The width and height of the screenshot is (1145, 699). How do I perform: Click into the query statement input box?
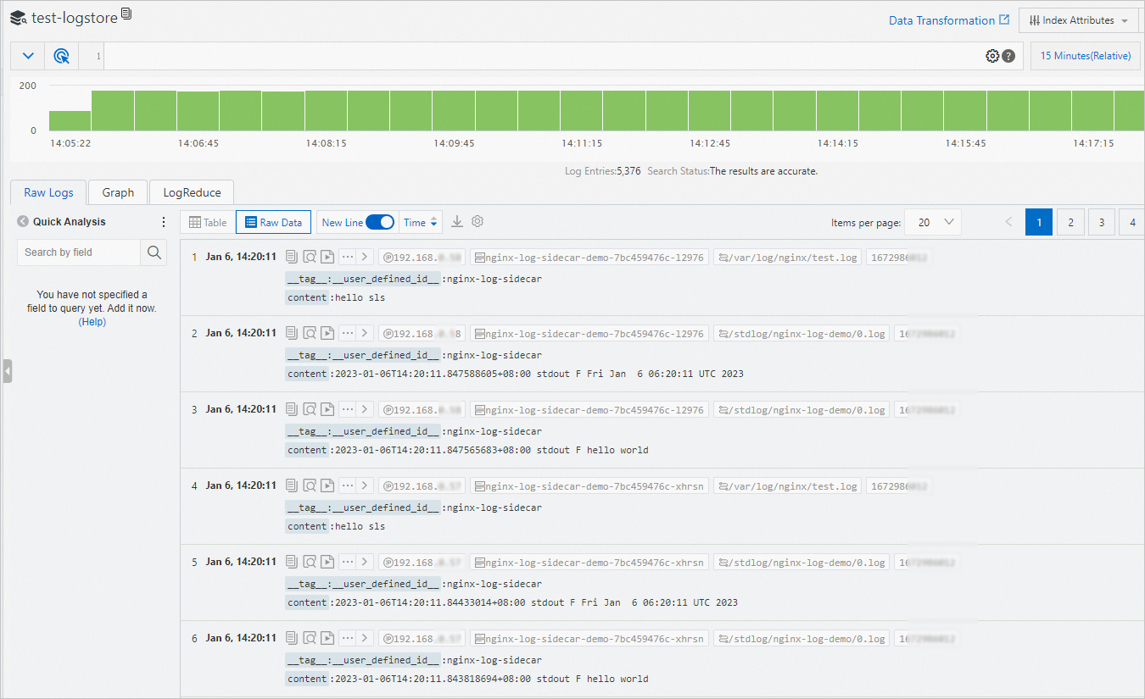pos(543,56)
